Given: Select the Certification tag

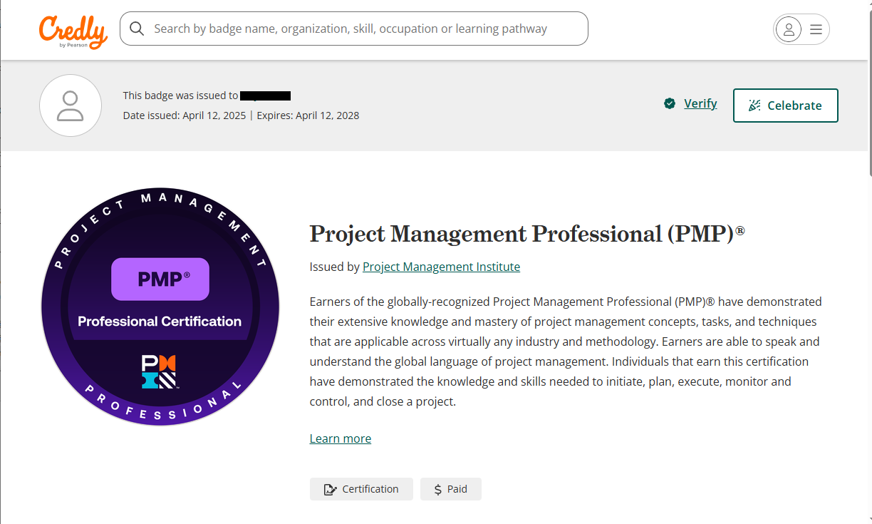Looking at the screenshot, I should (361, 489).
